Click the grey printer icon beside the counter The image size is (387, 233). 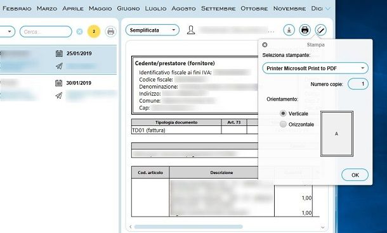point(110,32)
